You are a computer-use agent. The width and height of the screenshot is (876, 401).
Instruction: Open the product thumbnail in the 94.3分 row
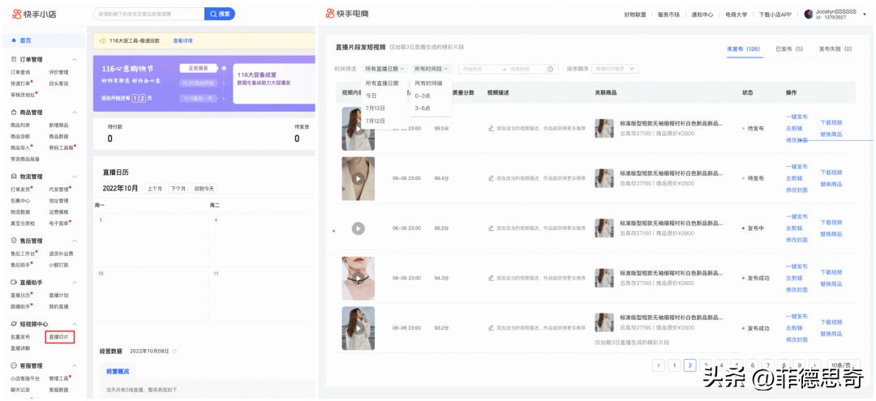tap(604, 278)
